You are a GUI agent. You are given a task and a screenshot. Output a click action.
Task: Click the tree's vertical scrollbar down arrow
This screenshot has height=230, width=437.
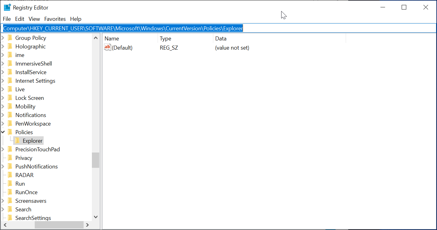(96, 217)
